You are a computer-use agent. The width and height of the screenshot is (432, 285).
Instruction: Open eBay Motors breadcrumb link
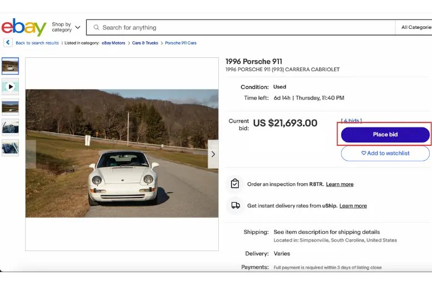click(113, 43)
